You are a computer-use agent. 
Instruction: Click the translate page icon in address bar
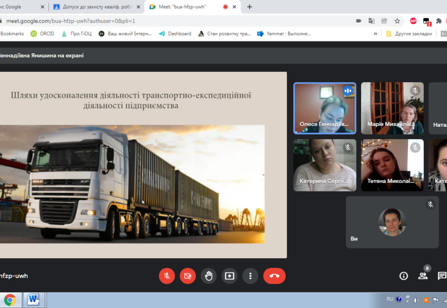click(371, 21)
